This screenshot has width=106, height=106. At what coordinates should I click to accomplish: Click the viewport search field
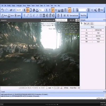pos(61,20)
